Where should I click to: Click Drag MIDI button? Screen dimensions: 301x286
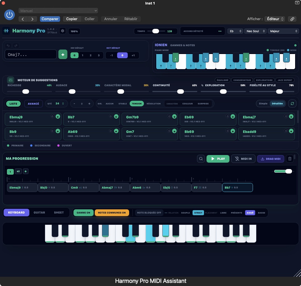click(271, 159)
